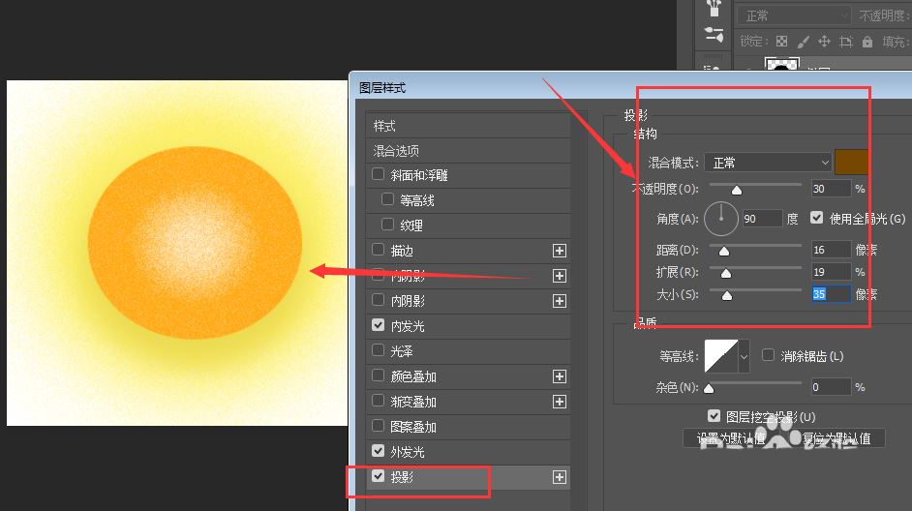Enable the 图案叠加 checkbox
Screen dimensions: 912x511
click(378, 426)
